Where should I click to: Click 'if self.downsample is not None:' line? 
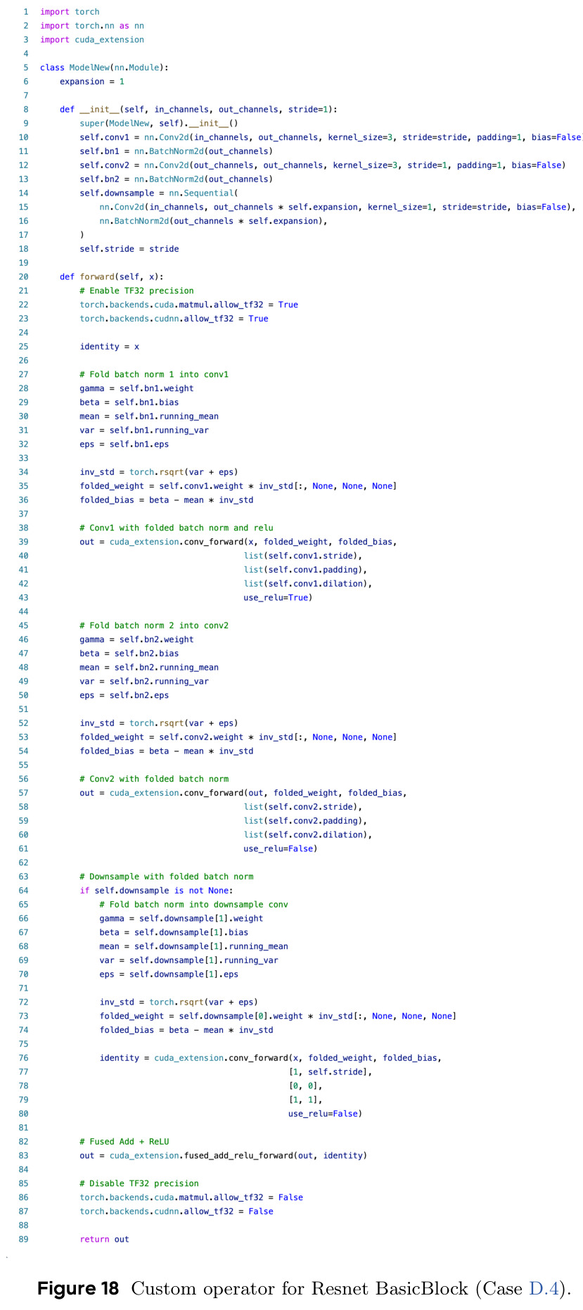click(156, 891)
